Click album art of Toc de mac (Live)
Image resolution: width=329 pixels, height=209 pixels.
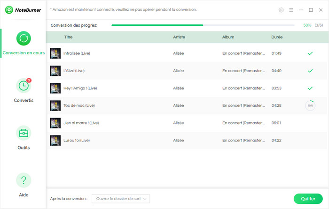tap(55, 105)
